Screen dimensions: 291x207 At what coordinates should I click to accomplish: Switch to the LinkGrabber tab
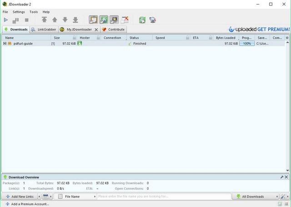(x=44, y=30)
